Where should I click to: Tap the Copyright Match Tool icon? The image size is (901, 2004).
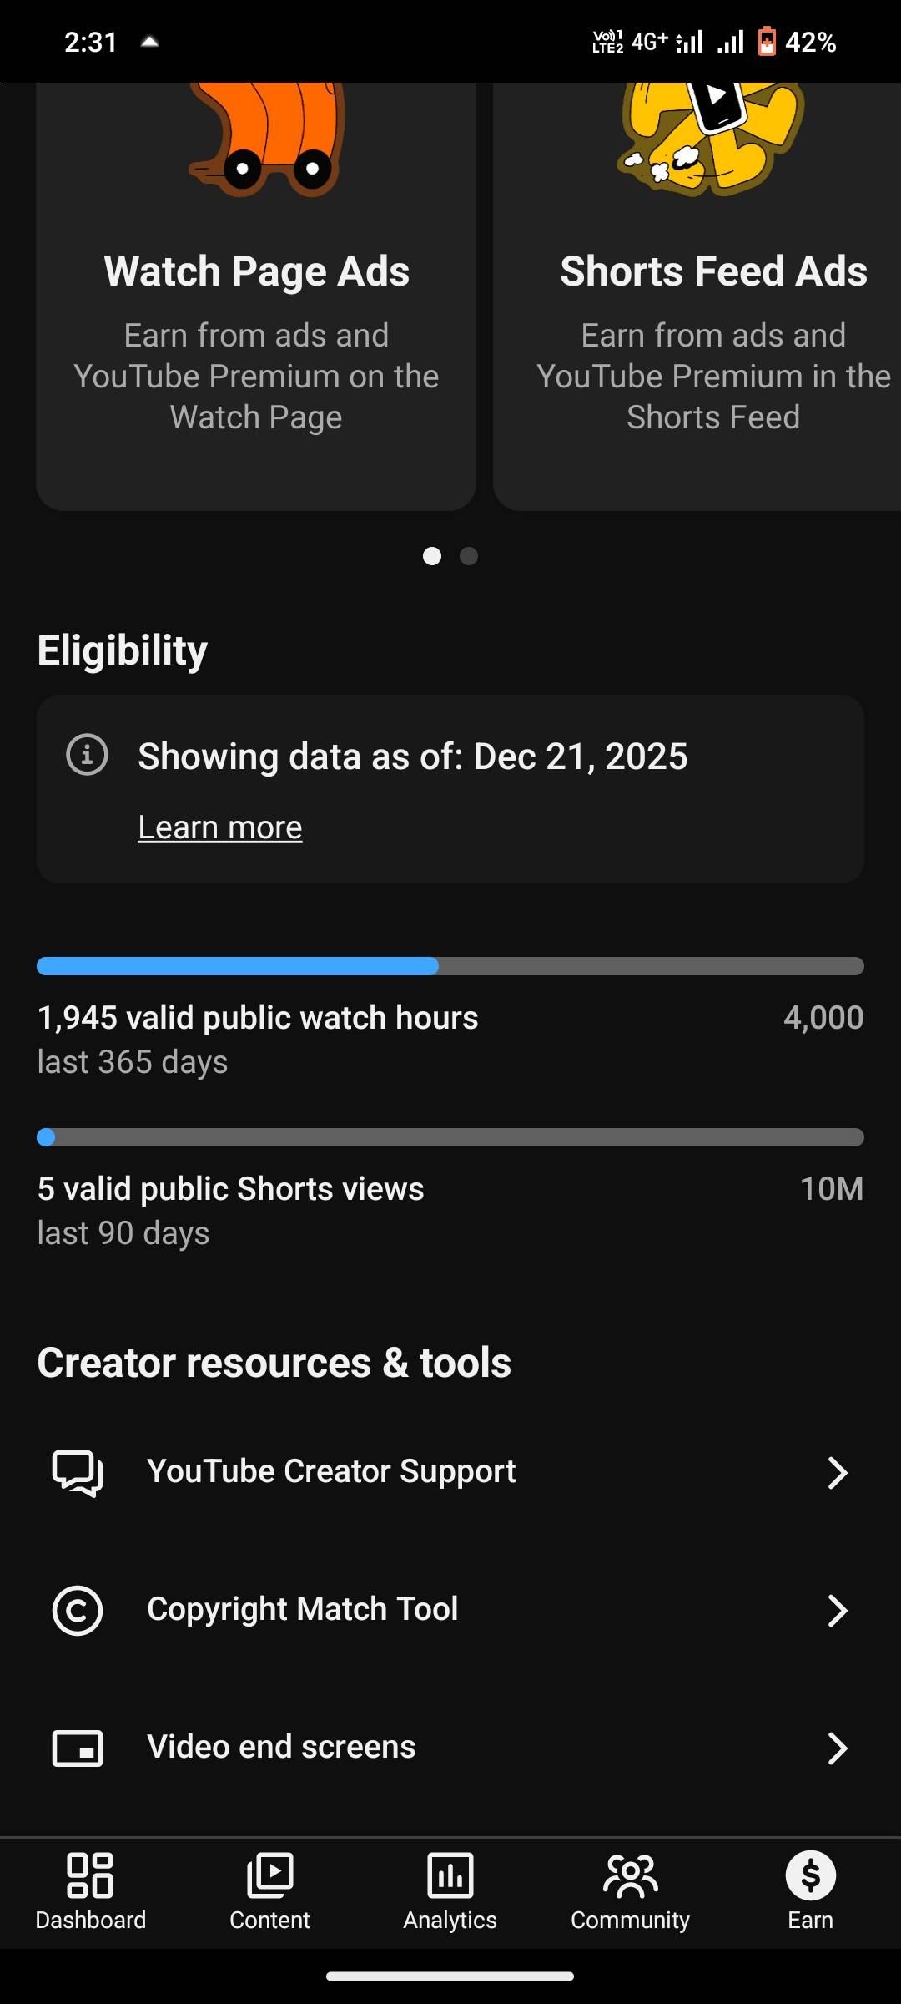point(78,1610)
